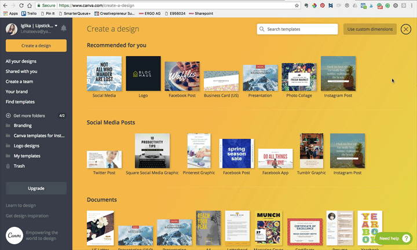Click Get more folders plus icon
This screenshot has height=250, width=417.
[x=8, y=116]
